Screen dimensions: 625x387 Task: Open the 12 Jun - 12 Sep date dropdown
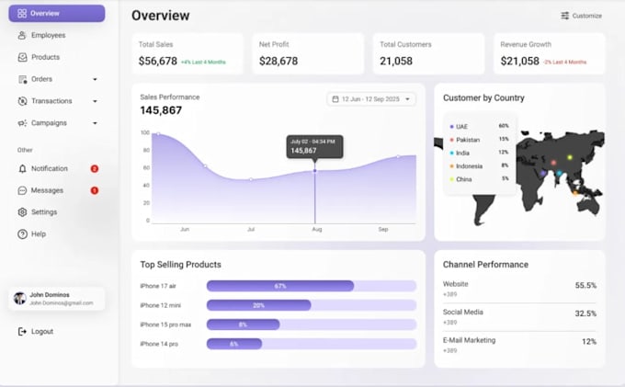click(x=371, y=99)
